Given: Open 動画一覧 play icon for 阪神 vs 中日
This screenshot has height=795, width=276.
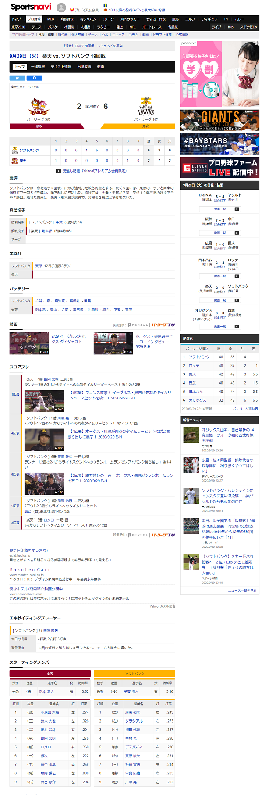Looking at the screenshot, I should click(237, 233).
